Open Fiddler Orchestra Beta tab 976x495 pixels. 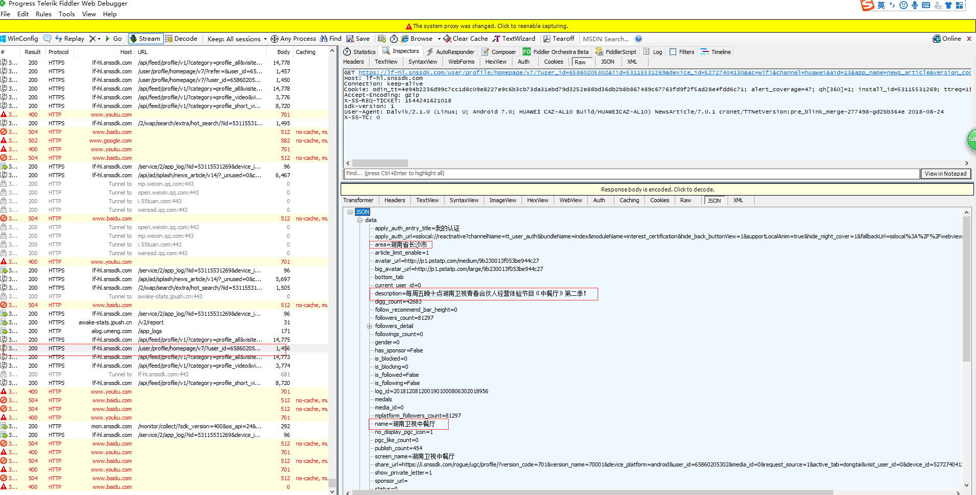[556, 52]
